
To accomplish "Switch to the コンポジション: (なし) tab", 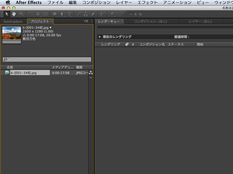I will tap(150, 21).
